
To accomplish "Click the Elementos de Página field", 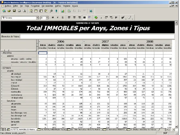I will click(97, 36).
